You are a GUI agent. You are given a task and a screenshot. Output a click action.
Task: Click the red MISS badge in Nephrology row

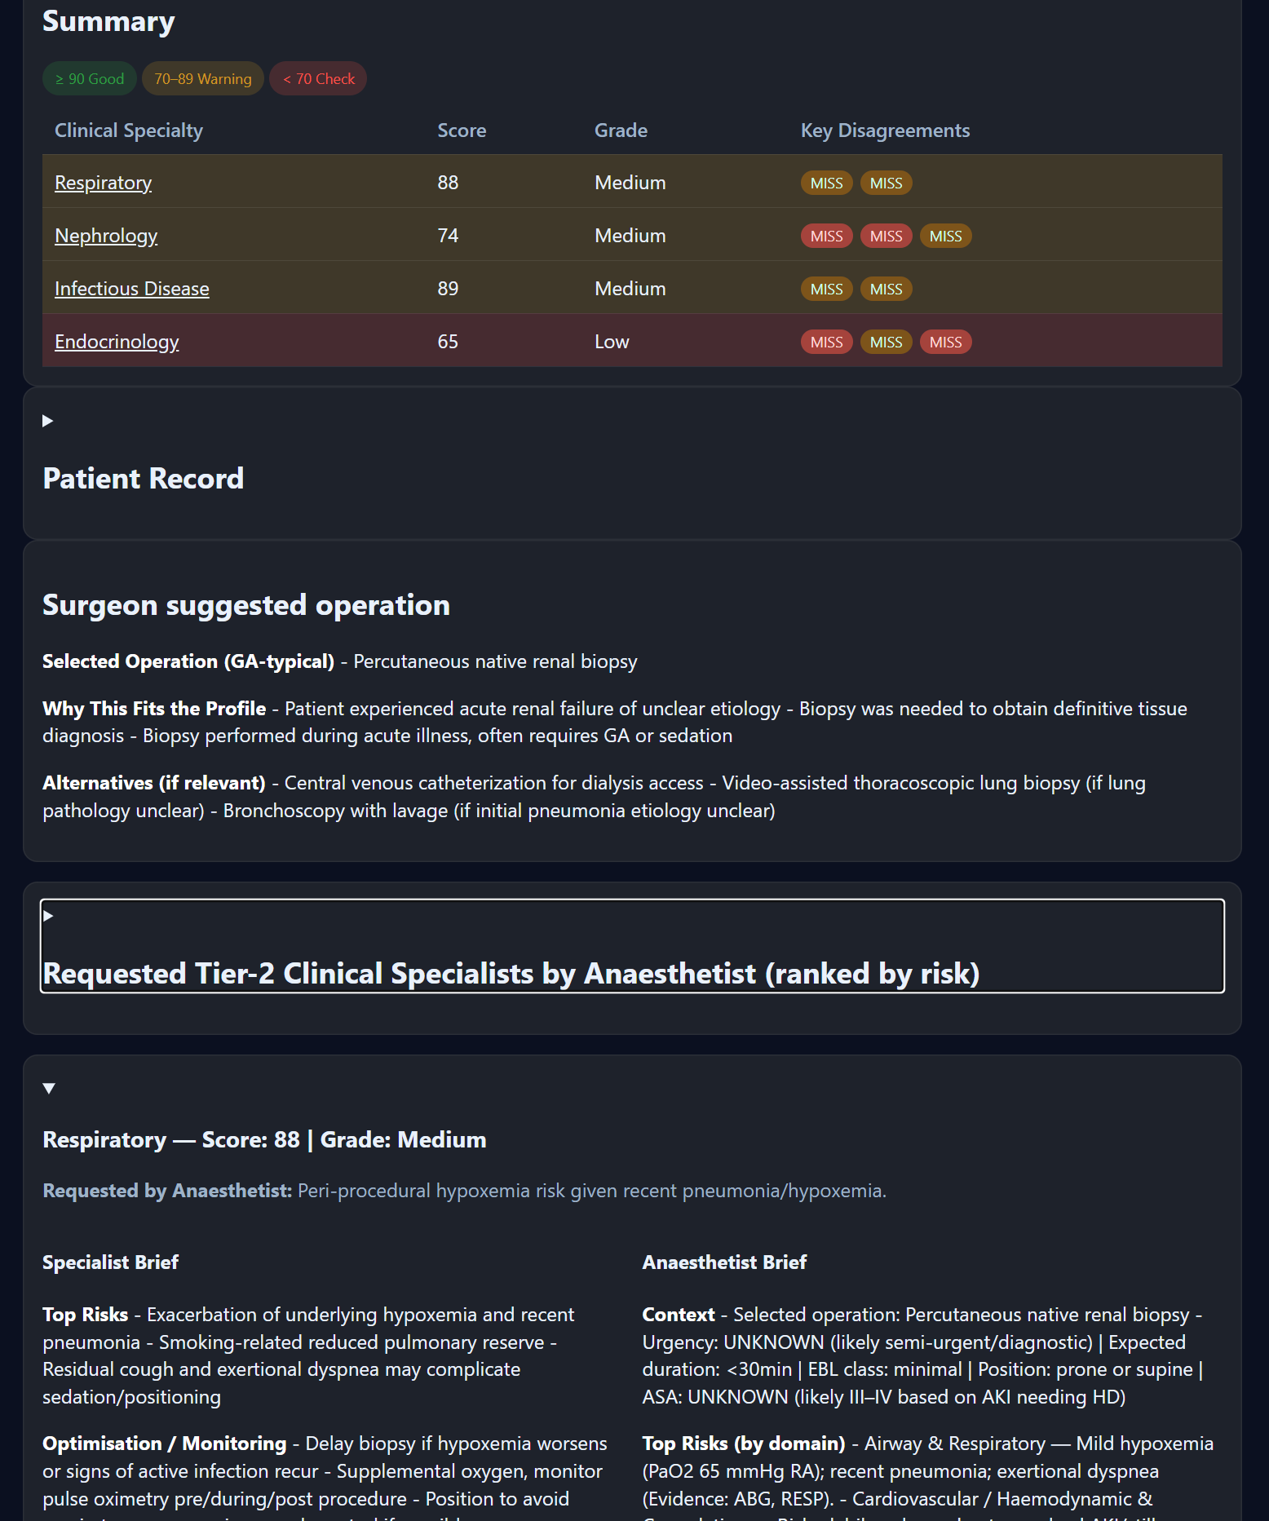coord(825,236)
